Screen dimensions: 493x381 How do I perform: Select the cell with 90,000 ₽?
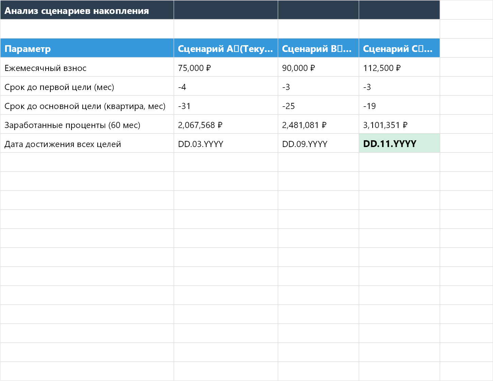point(318,68)
